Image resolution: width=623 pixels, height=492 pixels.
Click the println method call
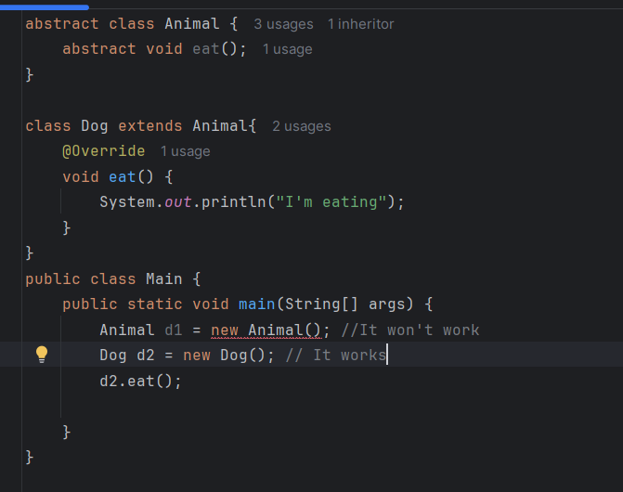[x=234, y=202]
